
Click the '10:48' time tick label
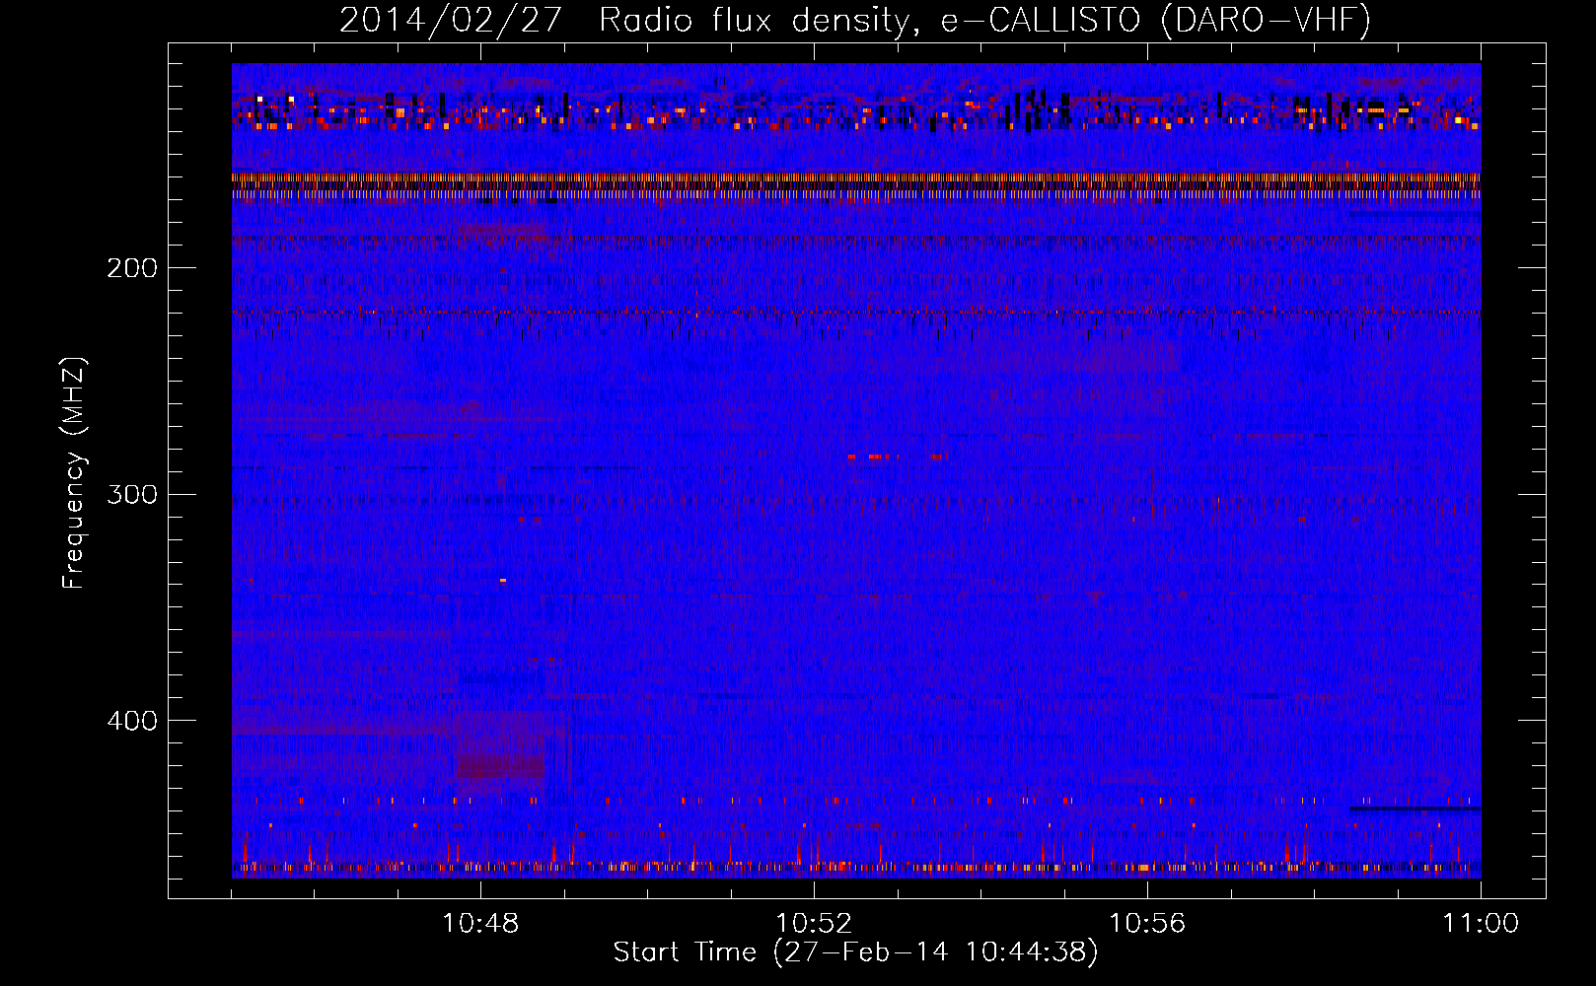coord(480,924)
